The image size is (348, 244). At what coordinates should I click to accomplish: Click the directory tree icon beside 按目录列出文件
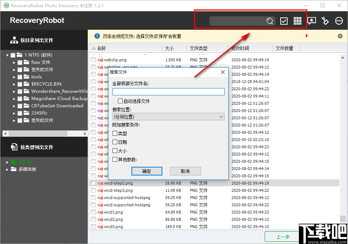(14, 40)
